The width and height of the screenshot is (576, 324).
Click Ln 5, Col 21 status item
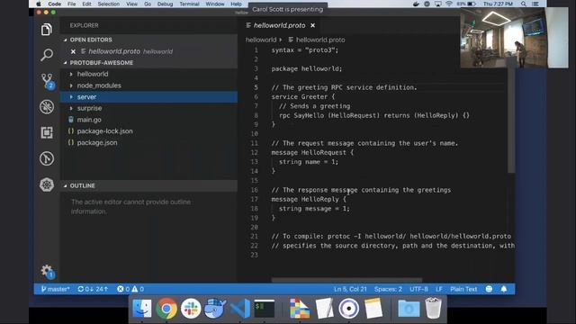(350, 289)
